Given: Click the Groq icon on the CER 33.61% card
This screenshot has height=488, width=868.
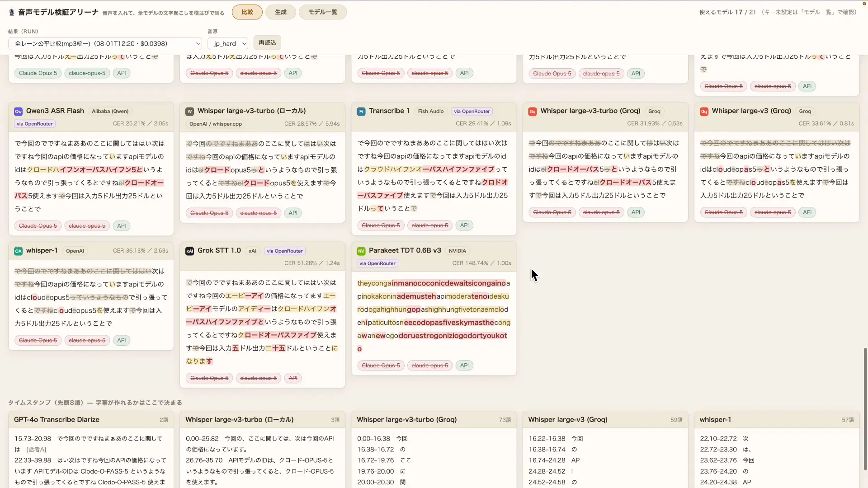Looking at the screenshot, I should tap(704, 111).
